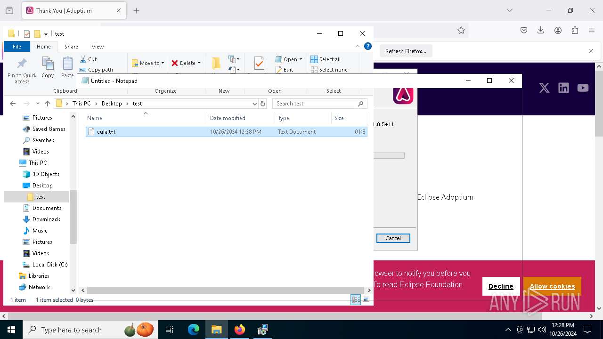
Task: Open Documents in navigation pane
Action: point(47,208)
